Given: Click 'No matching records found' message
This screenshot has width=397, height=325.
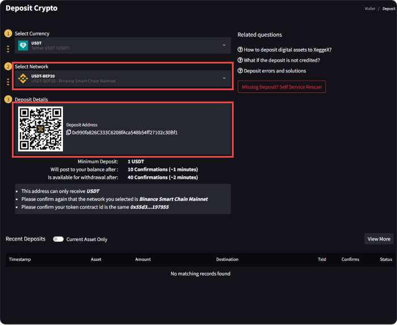Looking at the screenshot, I should pyautogui.click(x=200, y=273).
